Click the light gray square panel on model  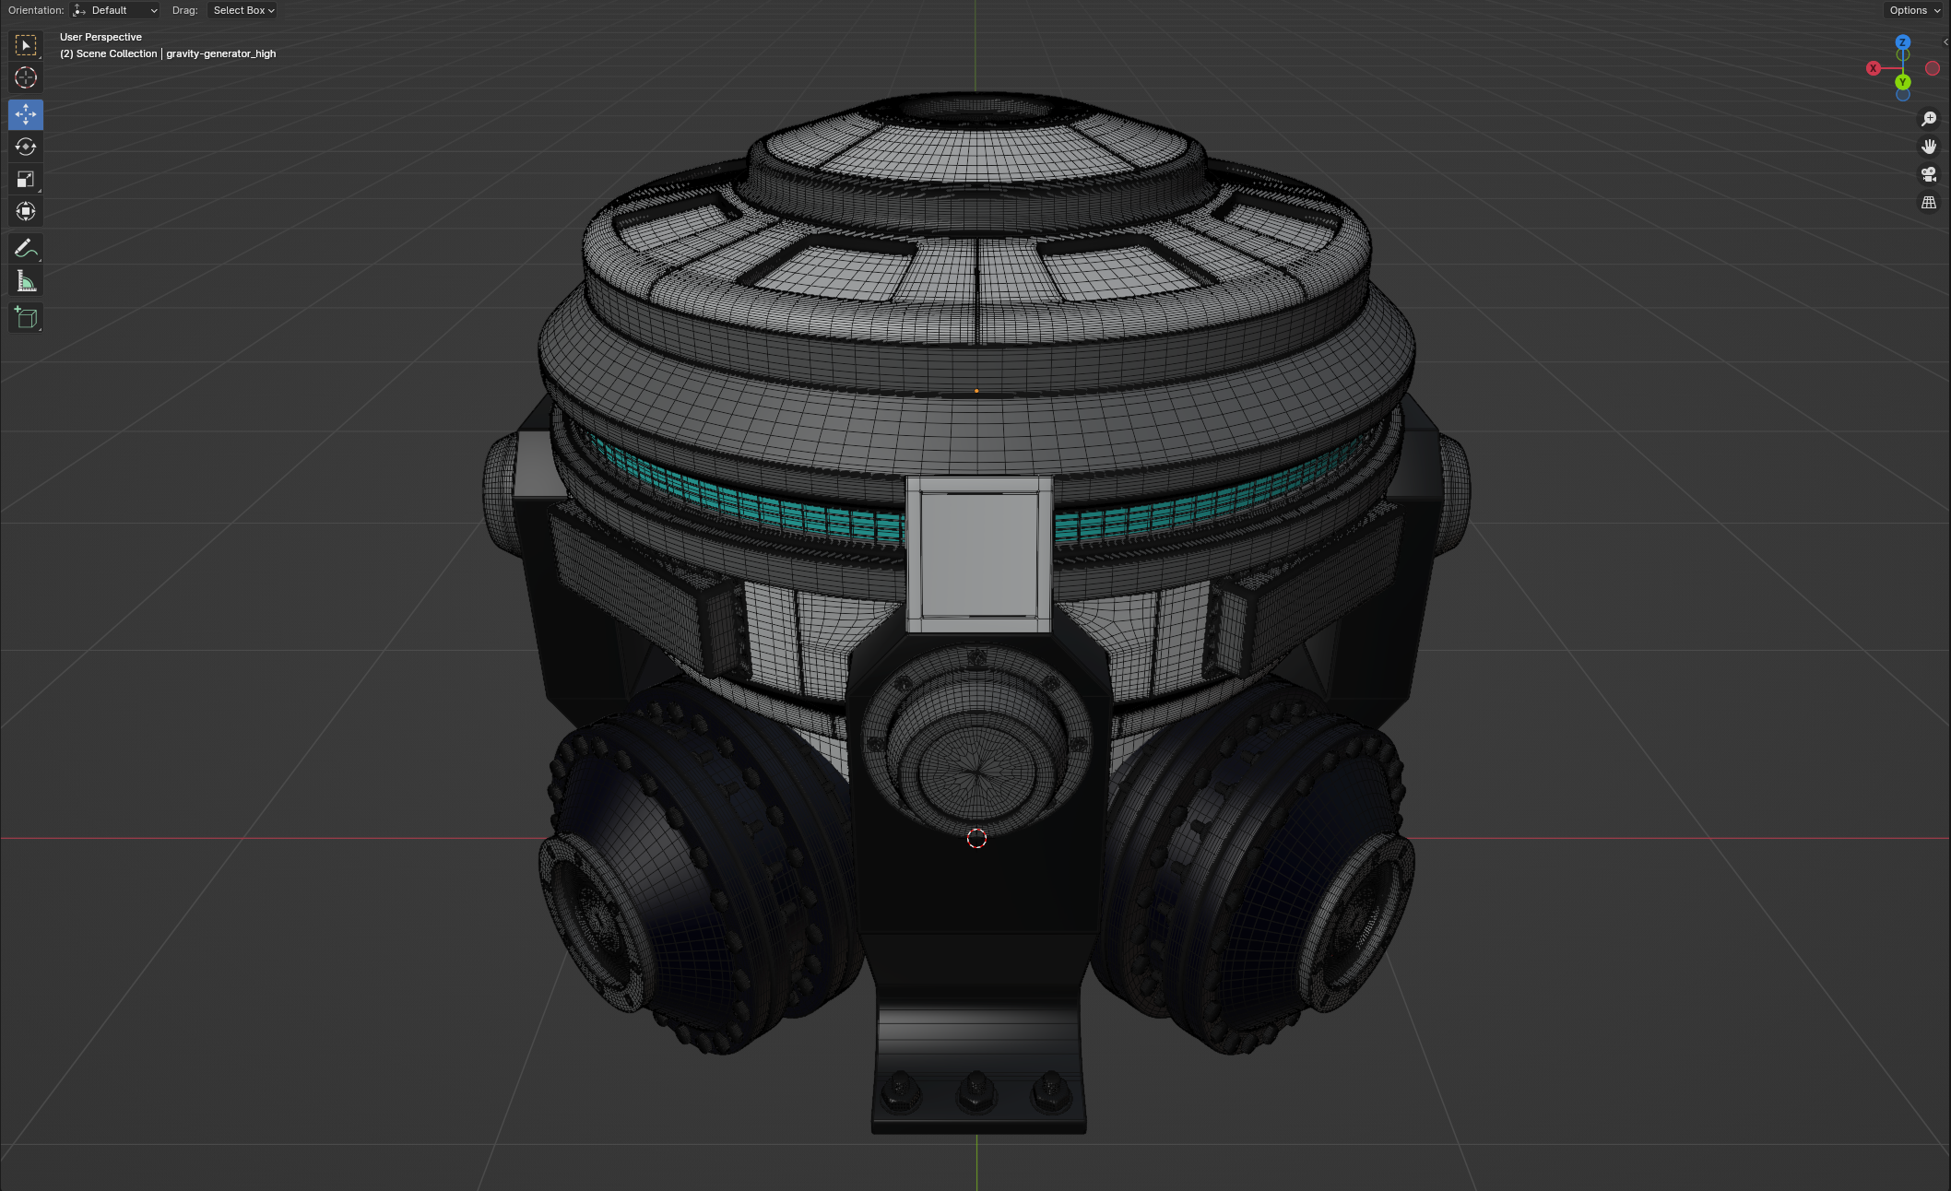979,555
